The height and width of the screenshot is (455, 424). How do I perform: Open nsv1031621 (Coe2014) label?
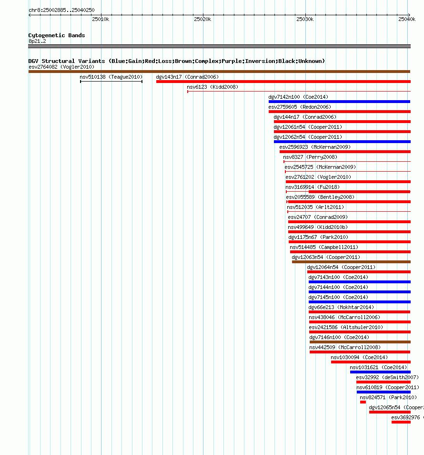point(378,367)
